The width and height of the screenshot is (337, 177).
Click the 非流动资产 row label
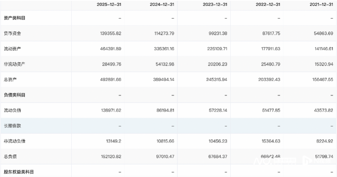tap(14, 64)
